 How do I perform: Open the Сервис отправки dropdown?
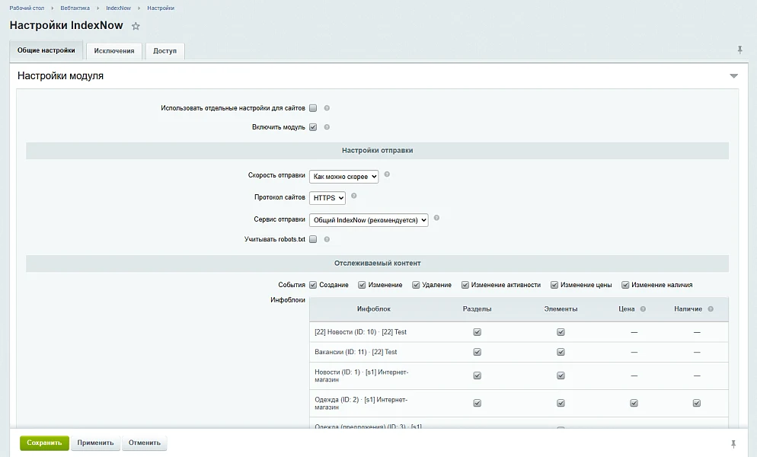pos(369,220)
